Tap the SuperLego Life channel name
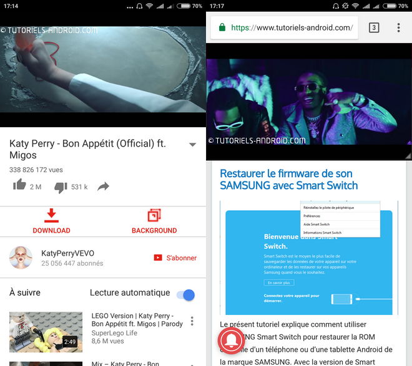Viewport: 412px width, 366px height. click(114, 333)
